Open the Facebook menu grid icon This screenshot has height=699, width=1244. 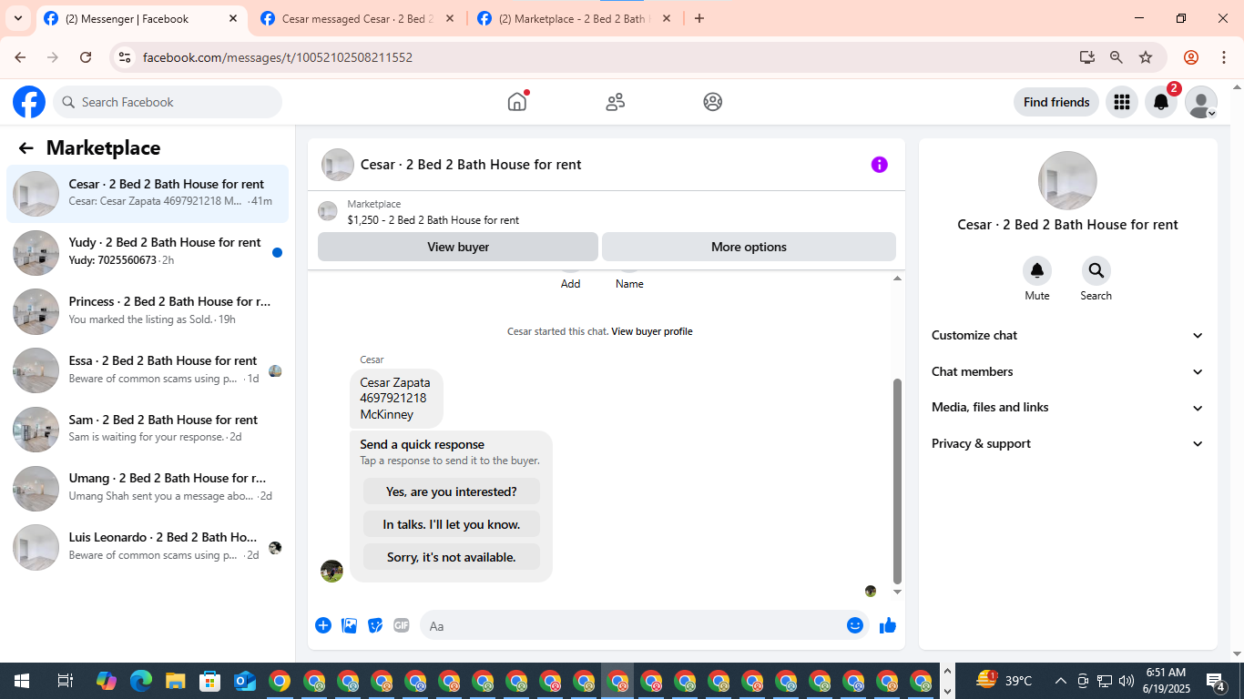[1122, 102]
